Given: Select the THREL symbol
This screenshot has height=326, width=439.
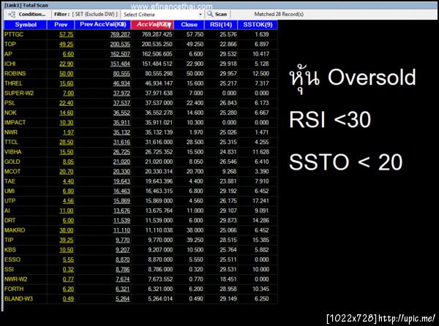Looking at the screenshot, I should (x=13, y=83).
